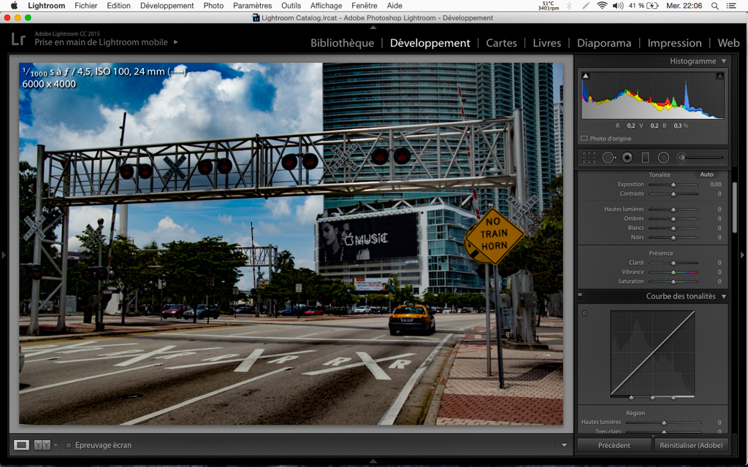
Task: Switch to Loupe view mode icon
Action: (x=22, y=445)
